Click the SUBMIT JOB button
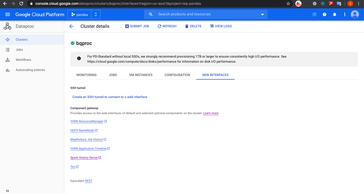This screenshot has height=194, width=364. tap(137, 26)
